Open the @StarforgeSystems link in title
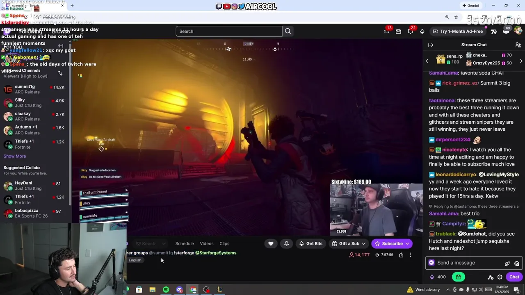525x295 pixels. click(216, 253)
